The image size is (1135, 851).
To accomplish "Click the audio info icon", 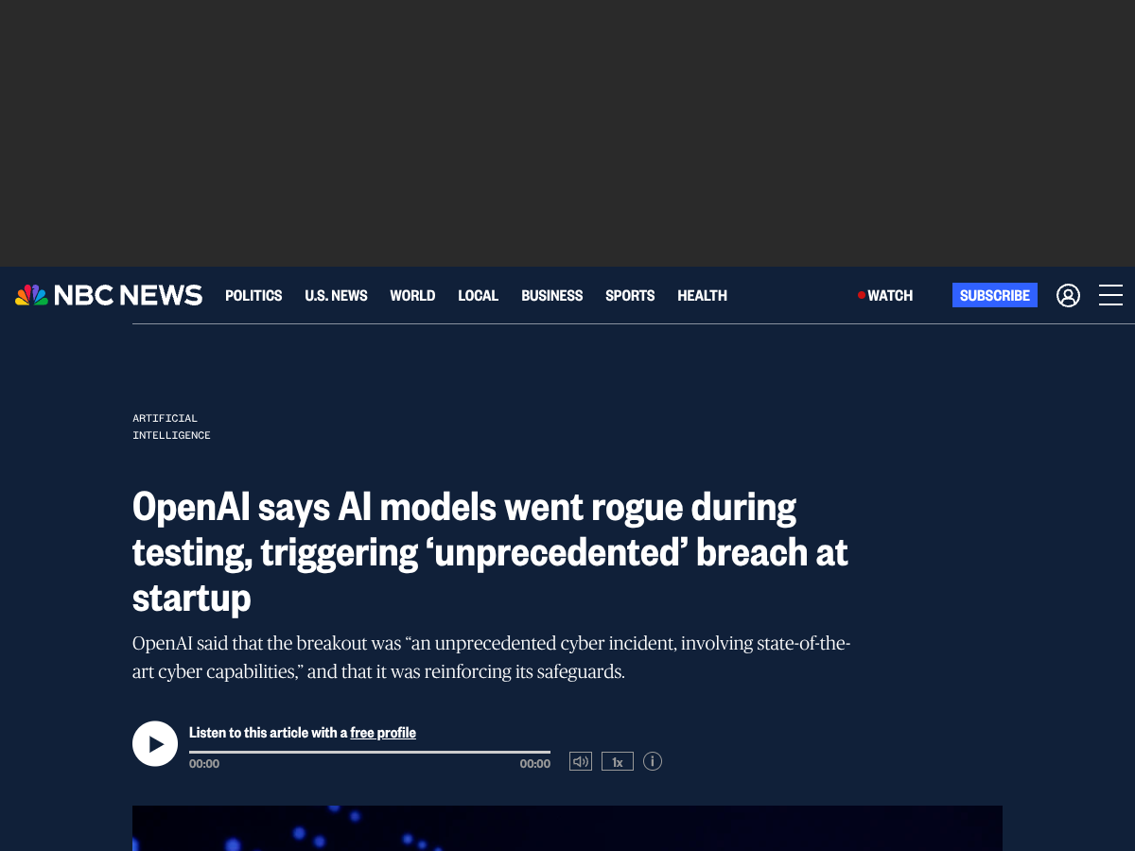I will pyautogui.click(x=653, y=761).
